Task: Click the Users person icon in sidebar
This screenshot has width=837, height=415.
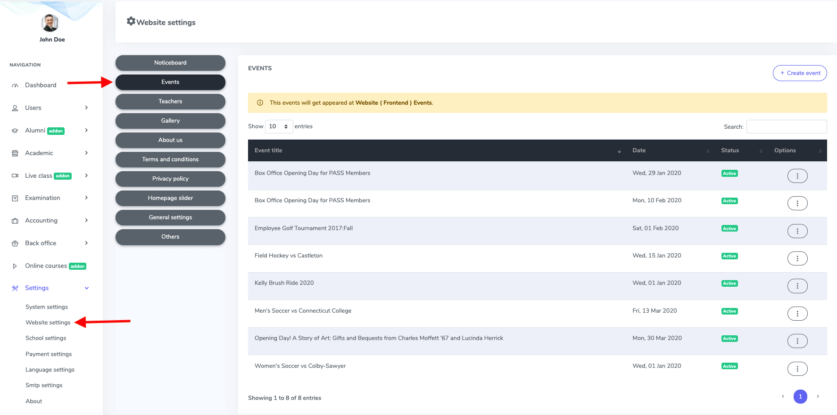Action: click(15, 108)
